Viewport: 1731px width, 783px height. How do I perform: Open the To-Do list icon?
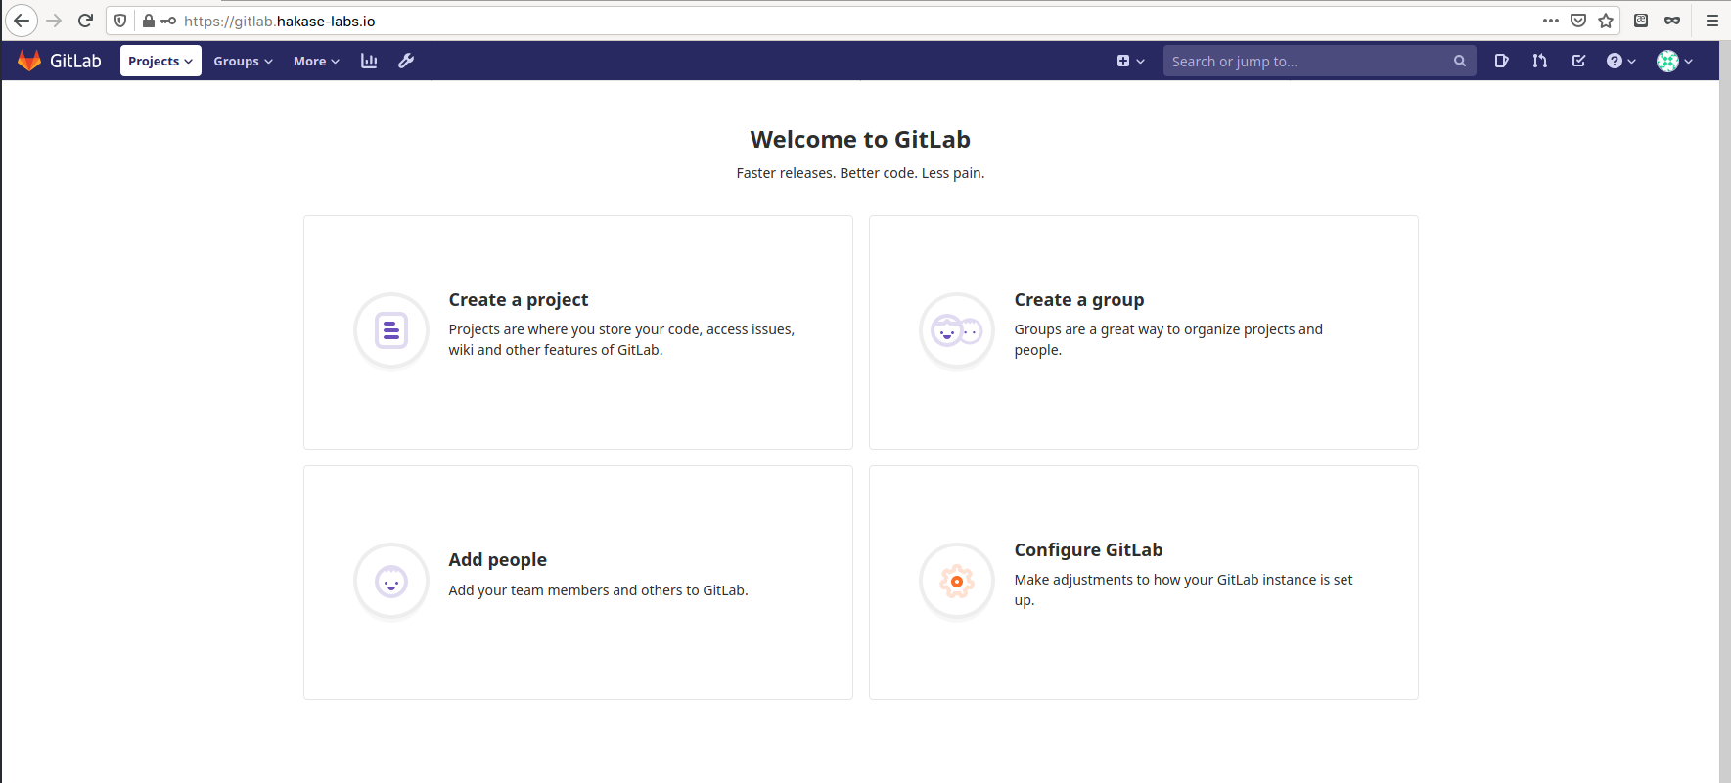1578,61
